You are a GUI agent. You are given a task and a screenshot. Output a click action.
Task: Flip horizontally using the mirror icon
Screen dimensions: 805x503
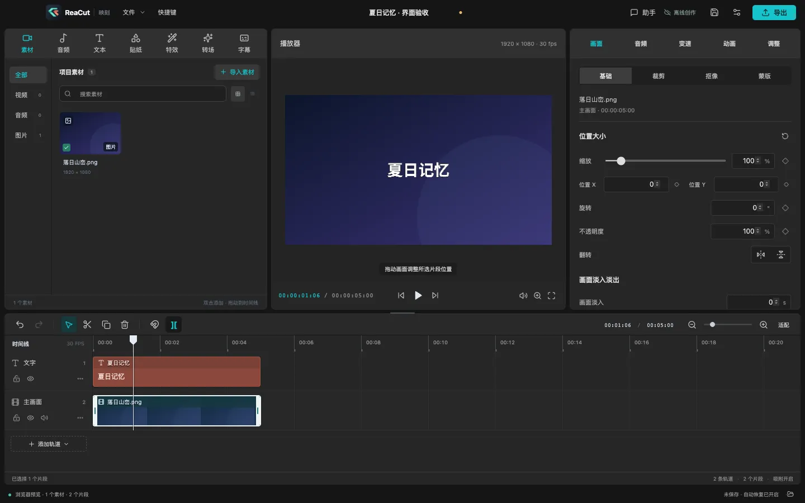click(761, 255)
